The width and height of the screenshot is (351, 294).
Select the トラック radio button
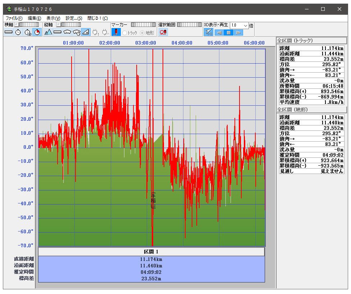pos(125,33)
